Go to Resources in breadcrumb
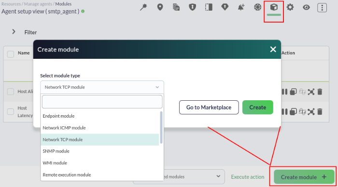Screen dimensions: 338x187 tap(11, 4)
